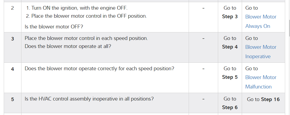The height and width of the screenshot is (115, 290).
Task: Click step number 5 in first column
Action: pos(12,99)
